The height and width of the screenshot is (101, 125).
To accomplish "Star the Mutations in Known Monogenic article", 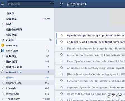I will tap(61, 48).
